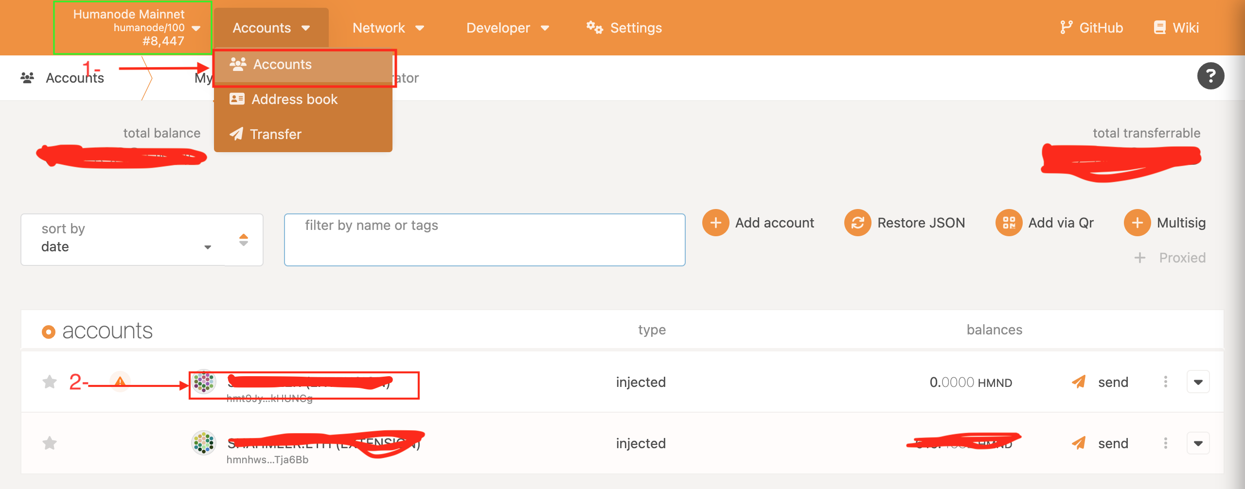Select the Accounts page tab heading
1245x489 pixels.
click(x=62, y=78)
